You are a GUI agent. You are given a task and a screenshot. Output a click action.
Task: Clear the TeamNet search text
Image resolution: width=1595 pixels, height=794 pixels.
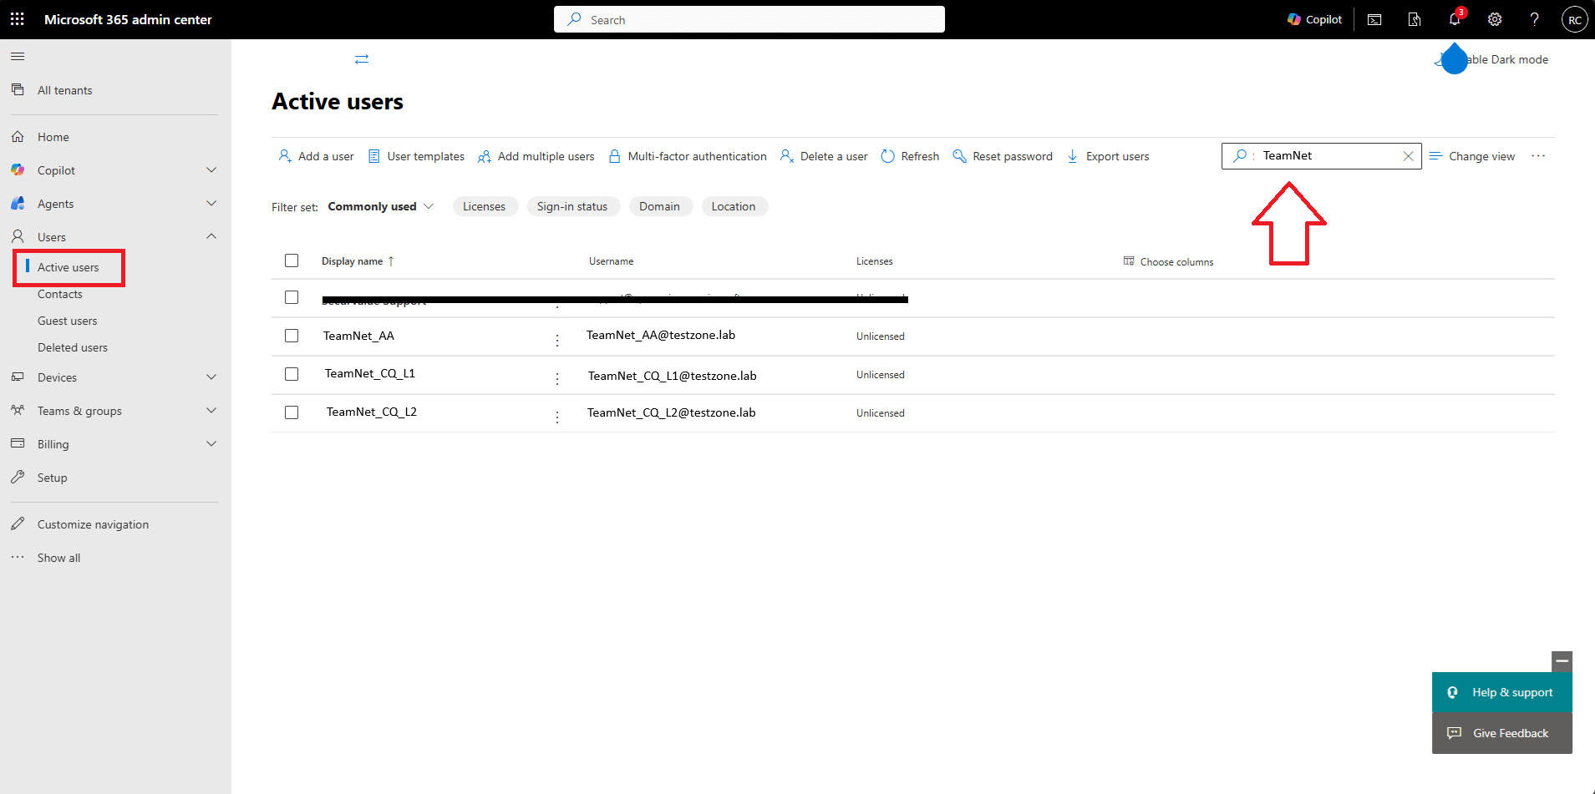pos(1408,156)
